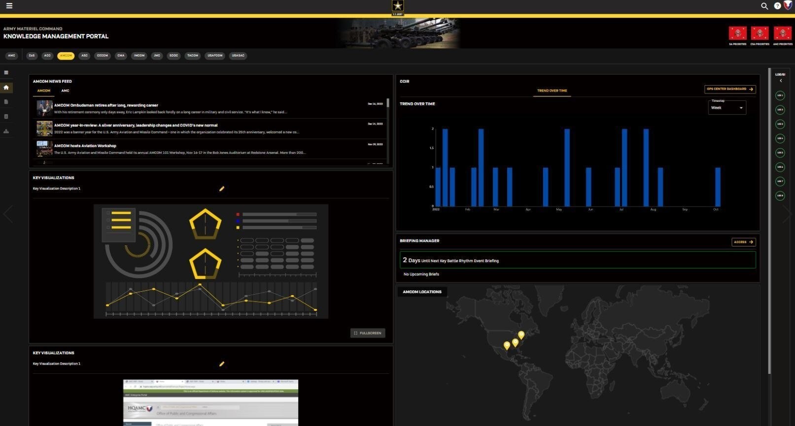Collapse the LOE/SI panel chevron

tap(780, 81)
